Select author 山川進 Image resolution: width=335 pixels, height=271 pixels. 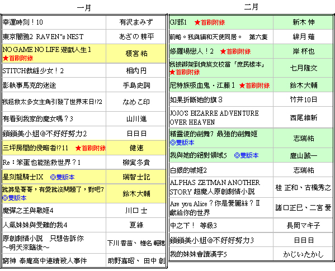(x=136, y=118)
